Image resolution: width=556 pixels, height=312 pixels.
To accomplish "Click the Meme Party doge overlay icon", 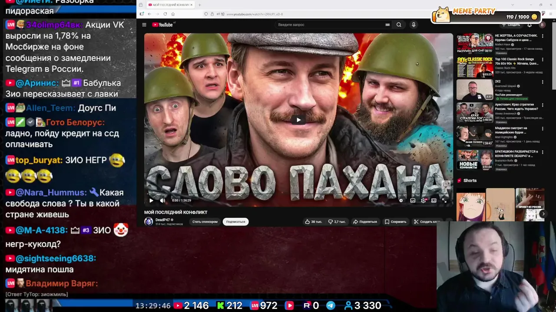I will (x=441, y=14).
